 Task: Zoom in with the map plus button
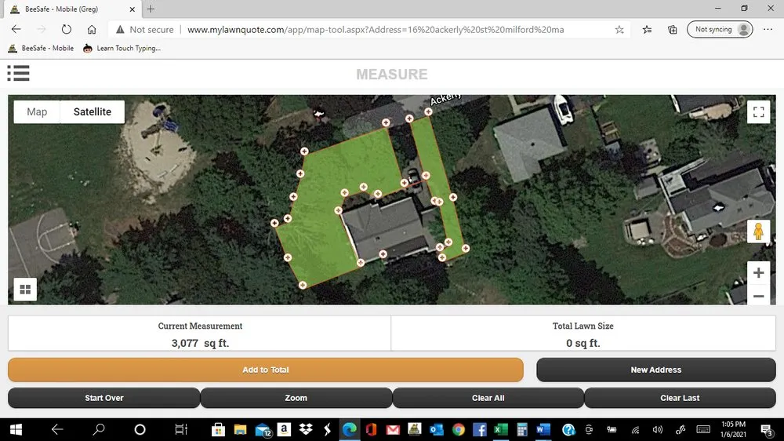pyautogui.click(x=758, y=273)
